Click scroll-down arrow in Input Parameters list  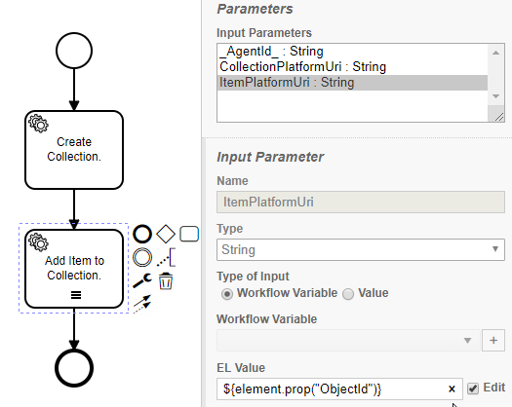click(x=495, y=96)
